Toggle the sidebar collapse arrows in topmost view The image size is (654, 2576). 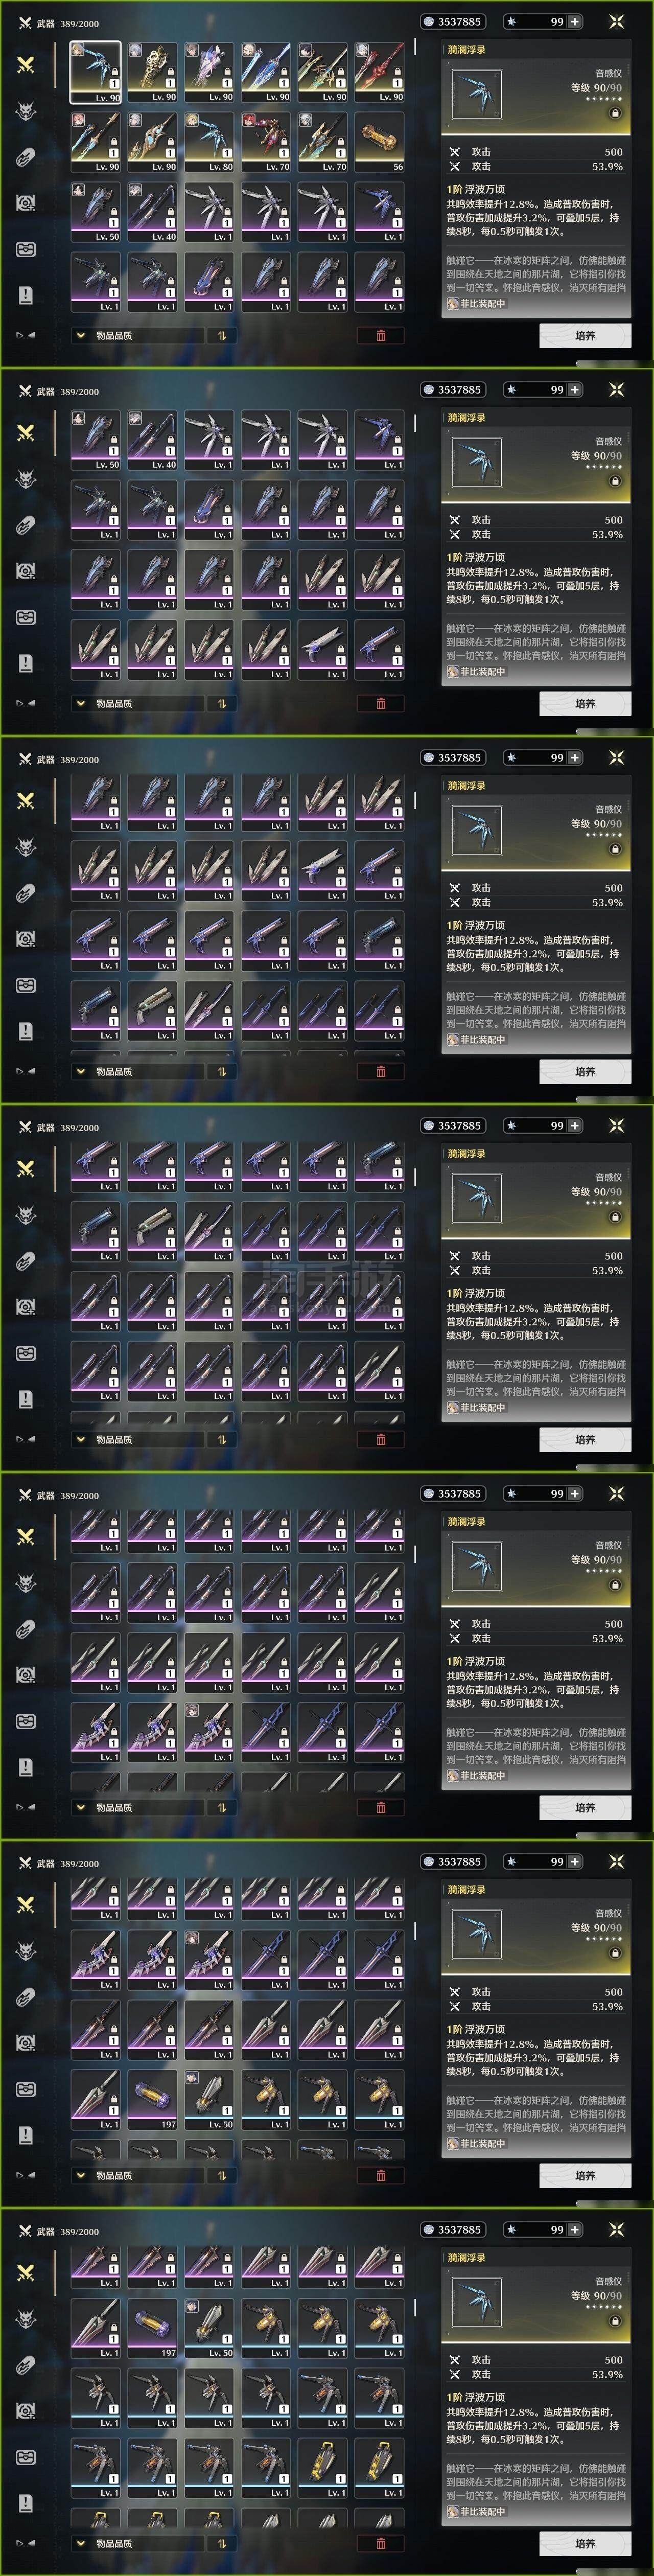pyautogui.click(x=25, y=335)
